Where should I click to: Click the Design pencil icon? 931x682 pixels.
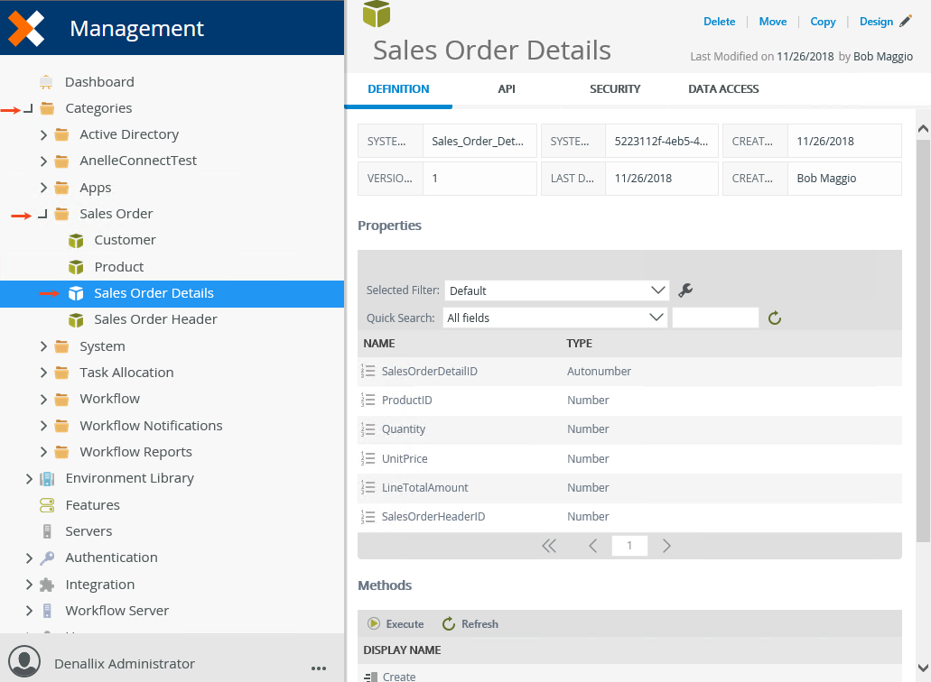point(906,22)
